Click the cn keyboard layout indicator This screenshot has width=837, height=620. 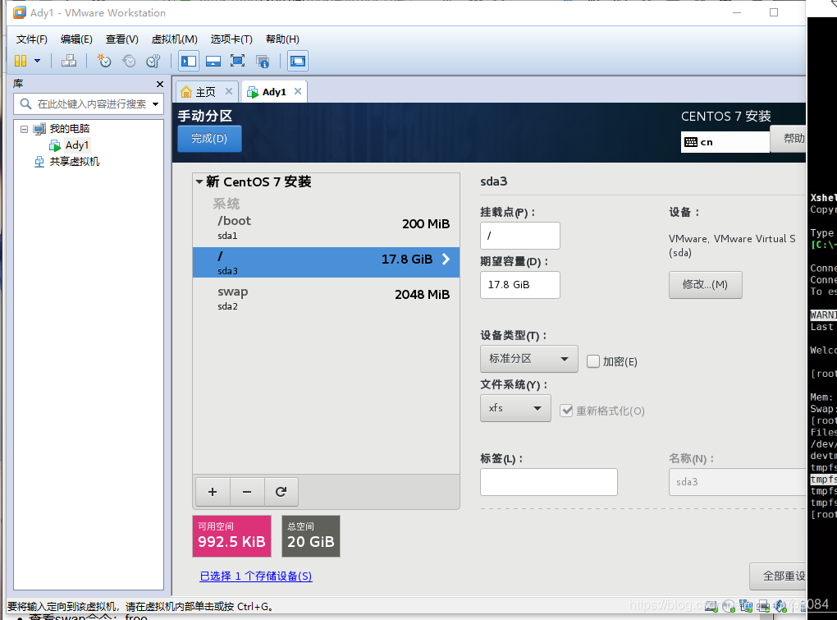(725, 142)
